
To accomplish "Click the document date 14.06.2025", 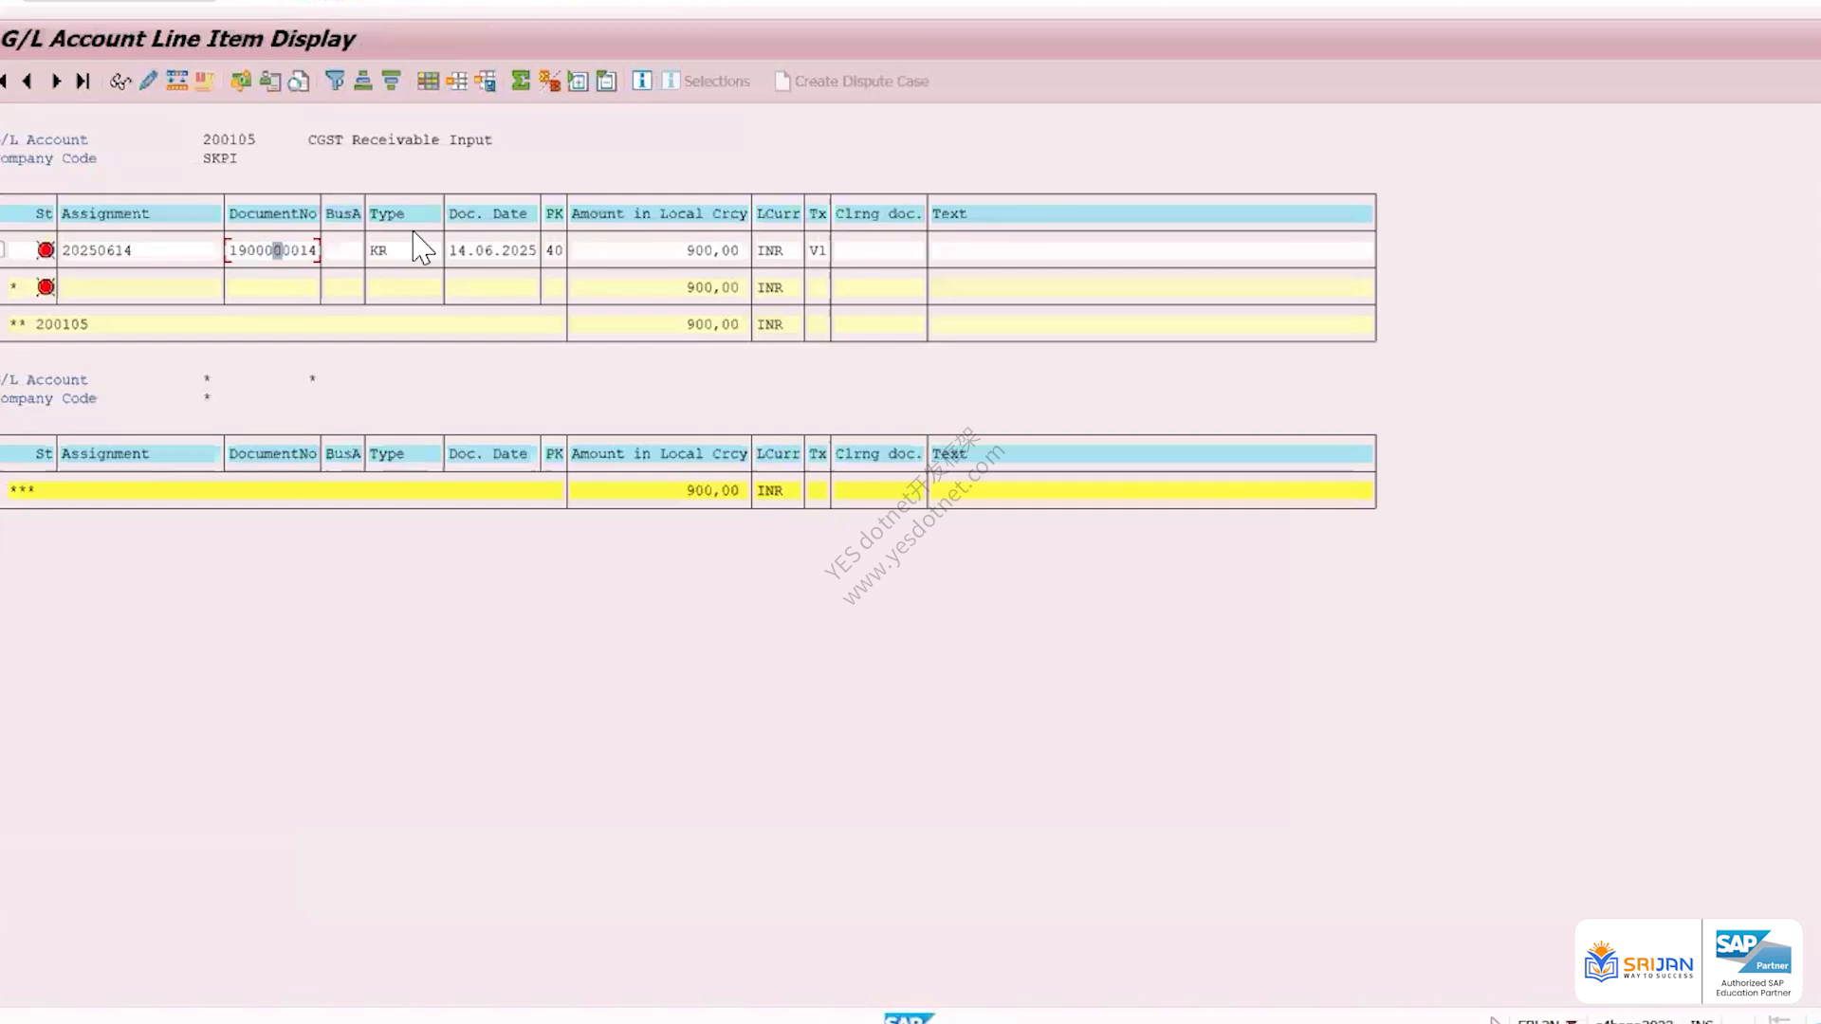I will tap(492, 251).
